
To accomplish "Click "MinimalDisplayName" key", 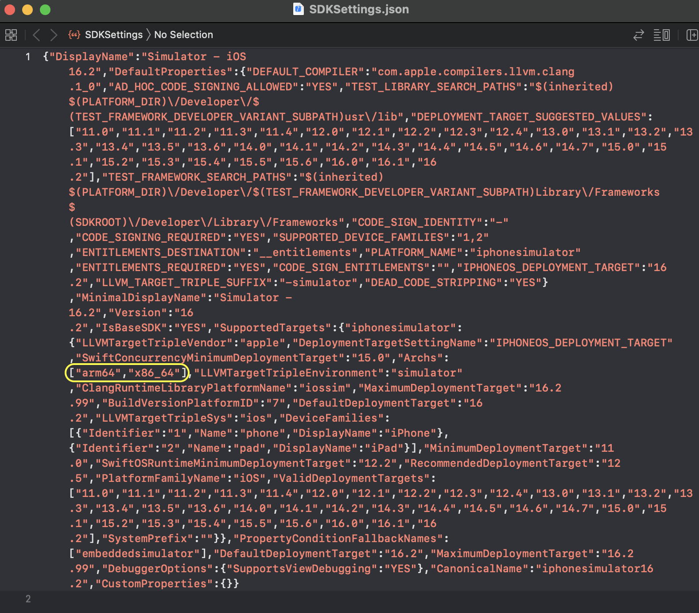I will pos(141,298).
